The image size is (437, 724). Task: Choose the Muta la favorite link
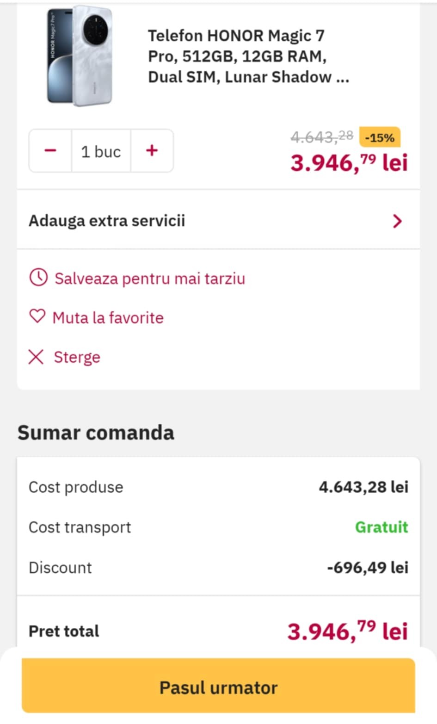click(x=108, y=318)
